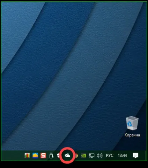Open the network connection tray icon
Screen dimensions: 148x168
coord(91,156)
